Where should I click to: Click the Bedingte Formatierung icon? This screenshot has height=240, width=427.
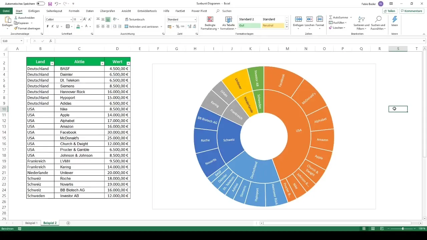pyautogui.click(x=210, y=19)
